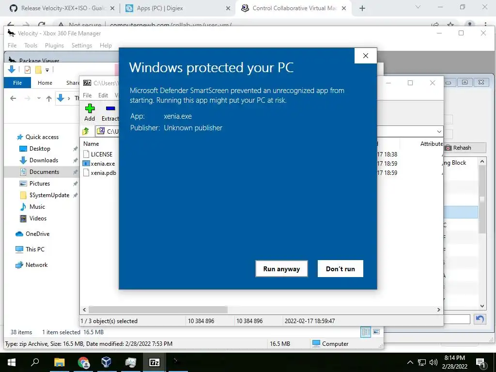Go back in File Explorer
496x372 pixels.
[x=13, y=98]
